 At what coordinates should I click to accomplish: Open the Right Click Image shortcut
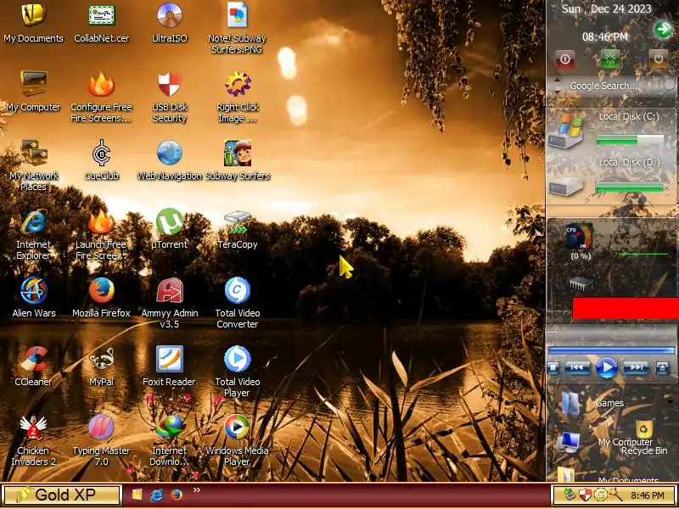(x=238, y=97)
